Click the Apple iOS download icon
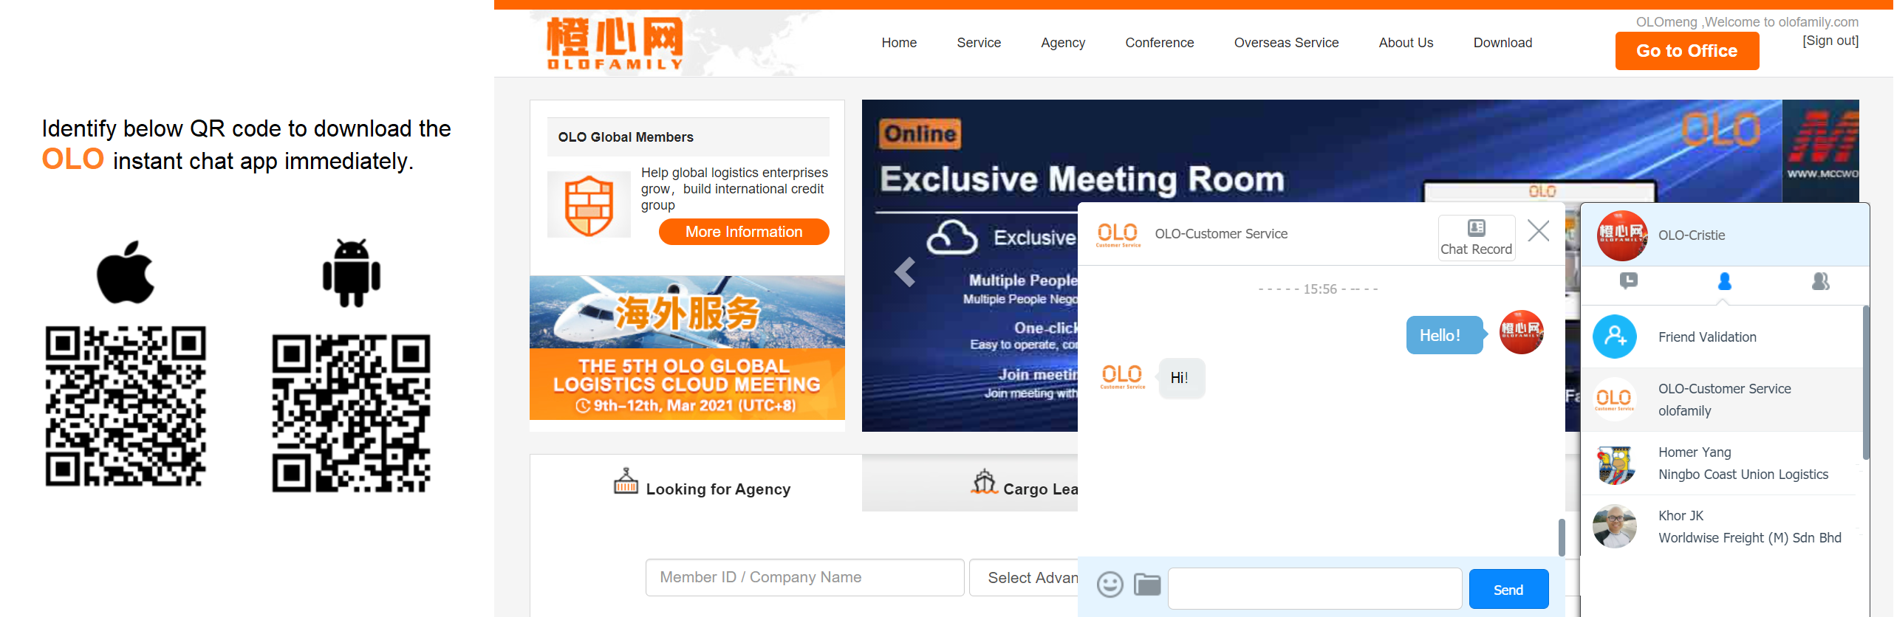 click(126, 272)
